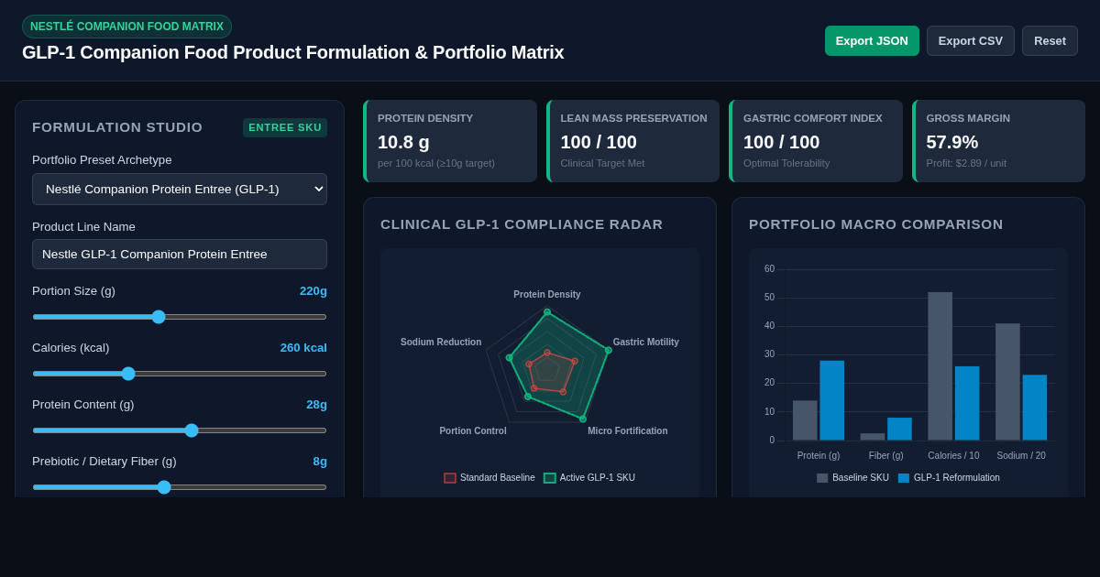Click the Formulation Studio heading

pos(117,127)
